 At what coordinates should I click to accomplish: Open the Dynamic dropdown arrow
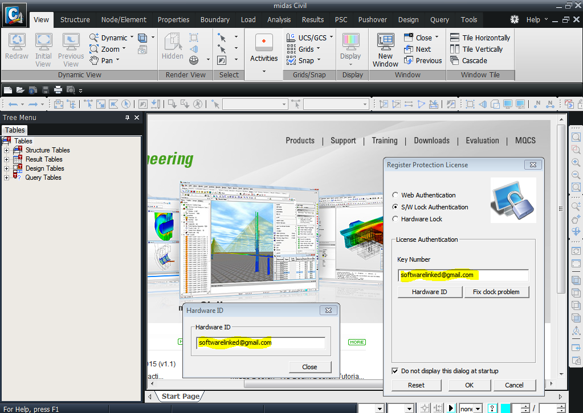132,37
